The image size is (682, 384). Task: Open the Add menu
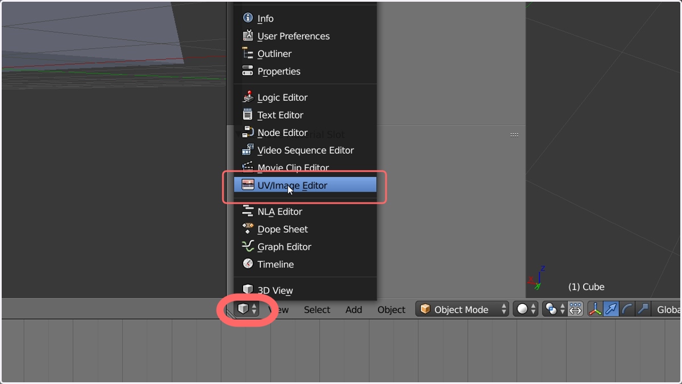354,309
